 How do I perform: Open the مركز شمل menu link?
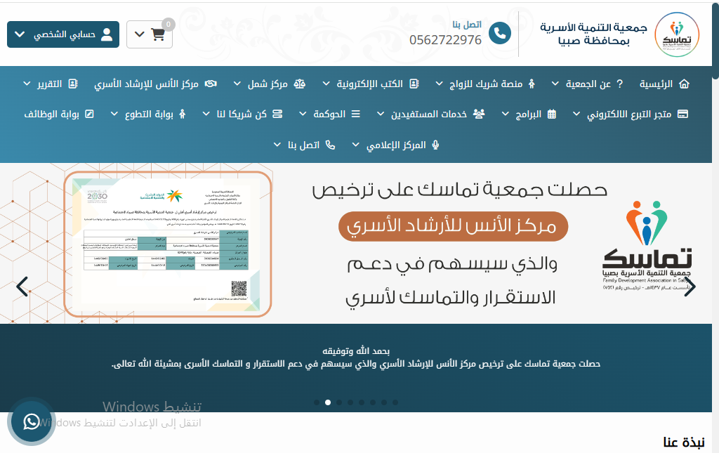click(x=268, y=84)
